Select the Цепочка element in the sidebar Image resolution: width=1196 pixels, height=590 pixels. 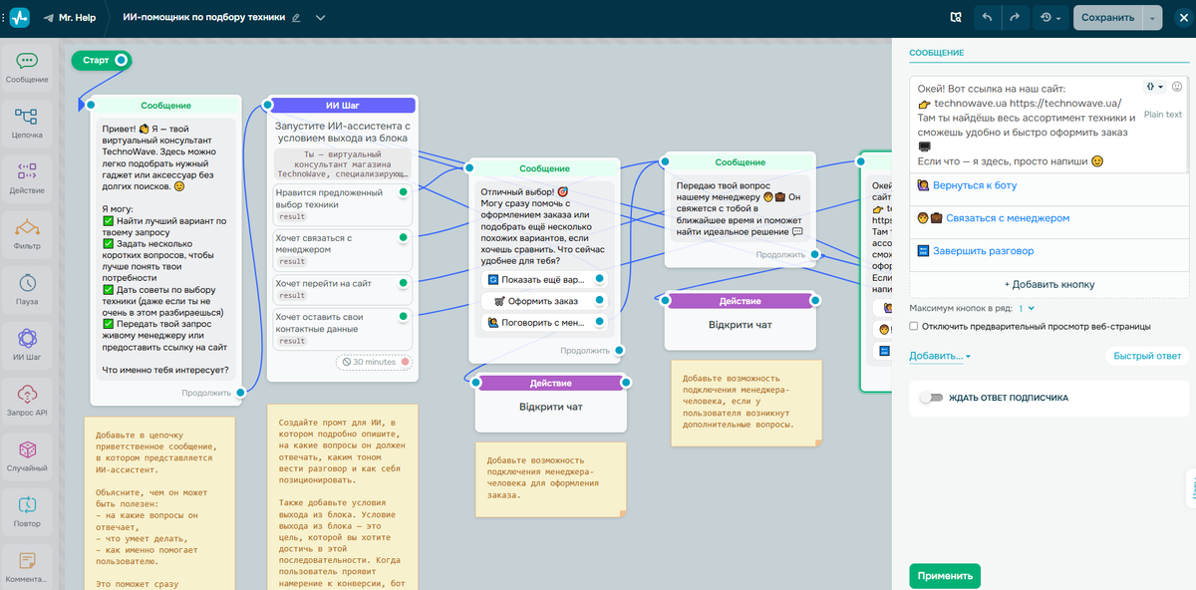(27, 123)
